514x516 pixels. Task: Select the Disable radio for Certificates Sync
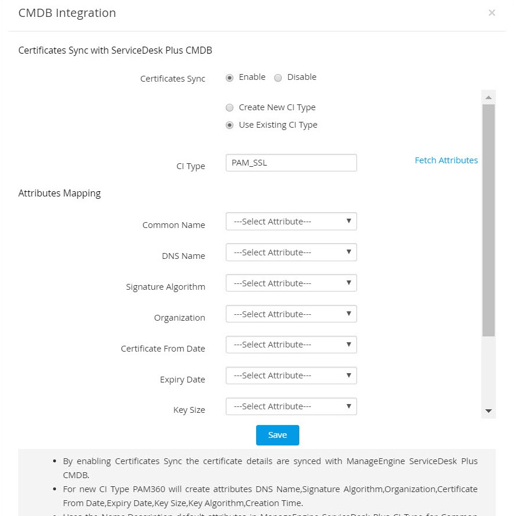click(278, 78)
